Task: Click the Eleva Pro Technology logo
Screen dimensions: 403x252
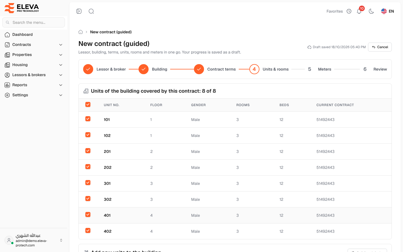Action: 22,8
